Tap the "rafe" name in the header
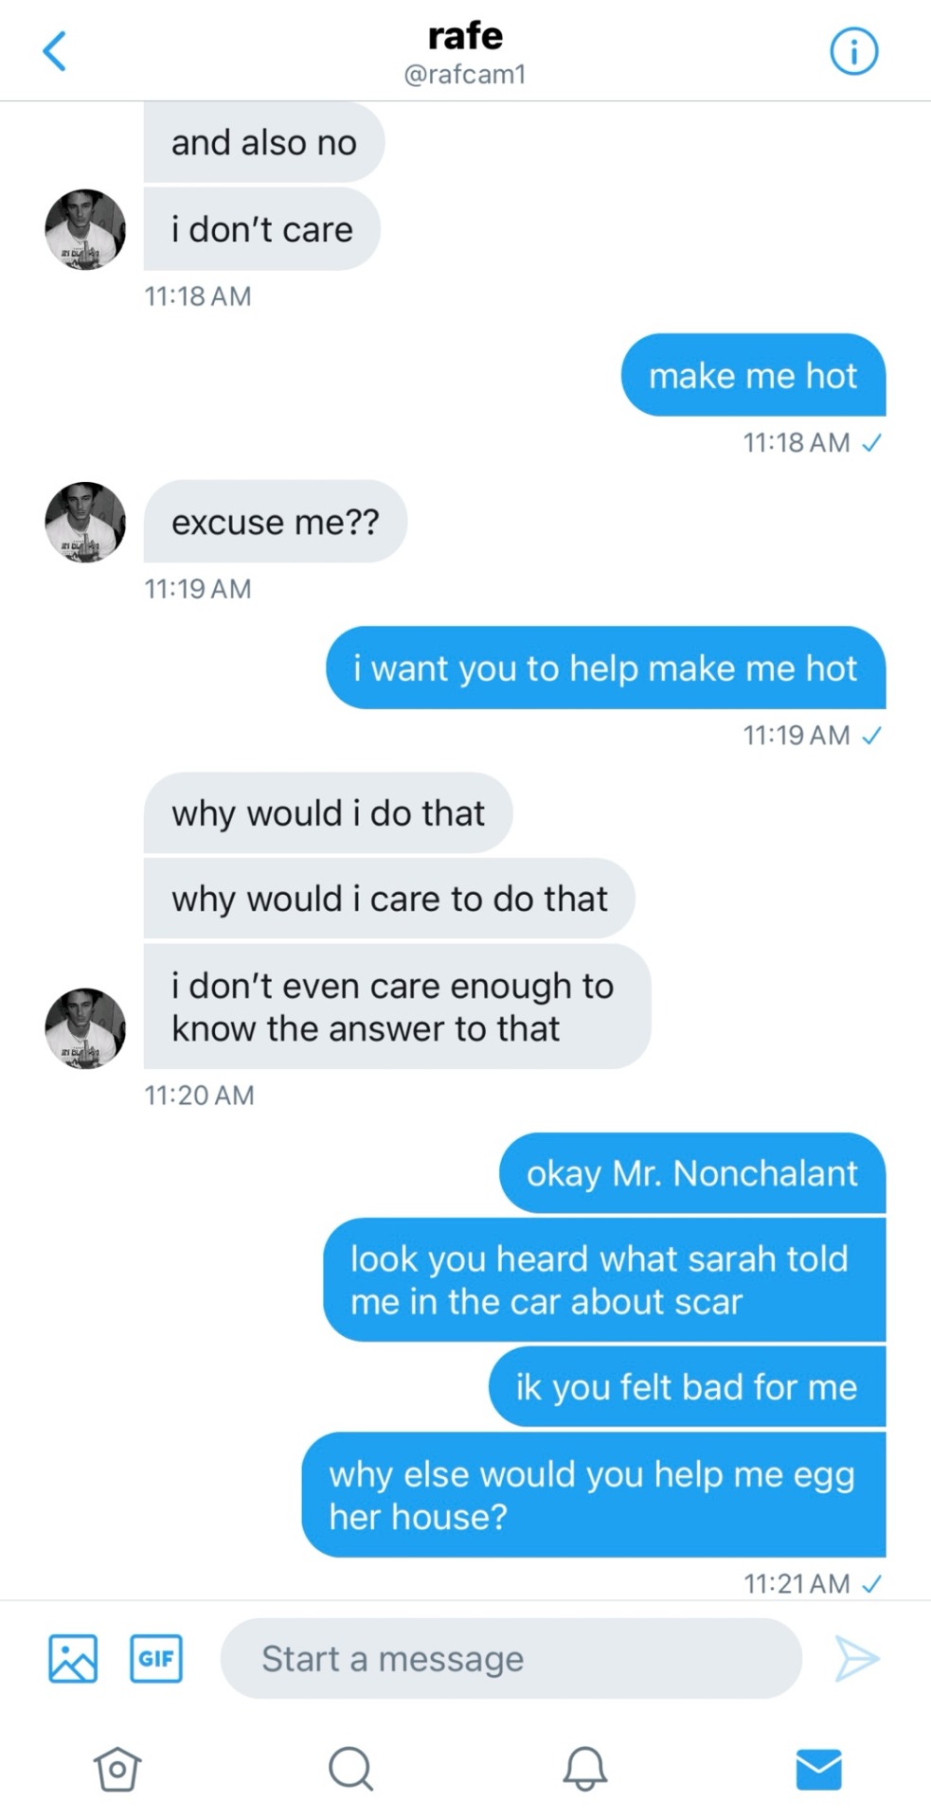 [x=465, y=36]
